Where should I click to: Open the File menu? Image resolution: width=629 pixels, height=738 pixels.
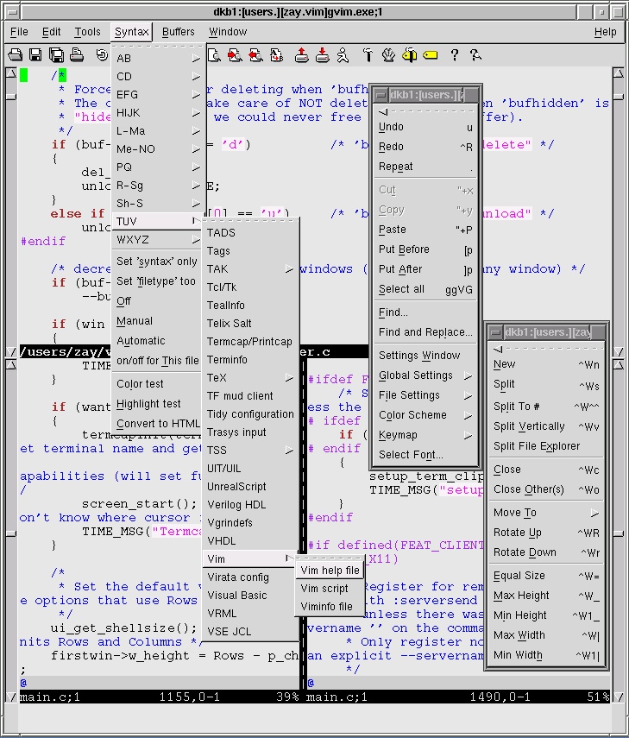[19, 32]
